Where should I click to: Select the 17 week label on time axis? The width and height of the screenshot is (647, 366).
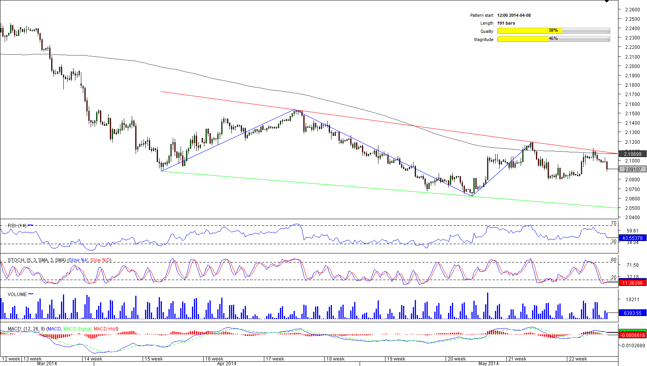pos(275,359)
